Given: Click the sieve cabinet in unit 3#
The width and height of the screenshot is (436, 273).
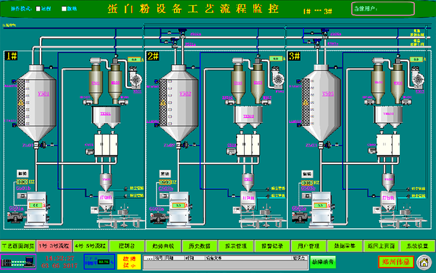Looking at the screenshot, I should pyautogui.click(x=388, y=145).
